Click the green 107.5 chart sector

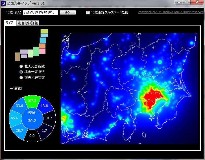(32, 101)
